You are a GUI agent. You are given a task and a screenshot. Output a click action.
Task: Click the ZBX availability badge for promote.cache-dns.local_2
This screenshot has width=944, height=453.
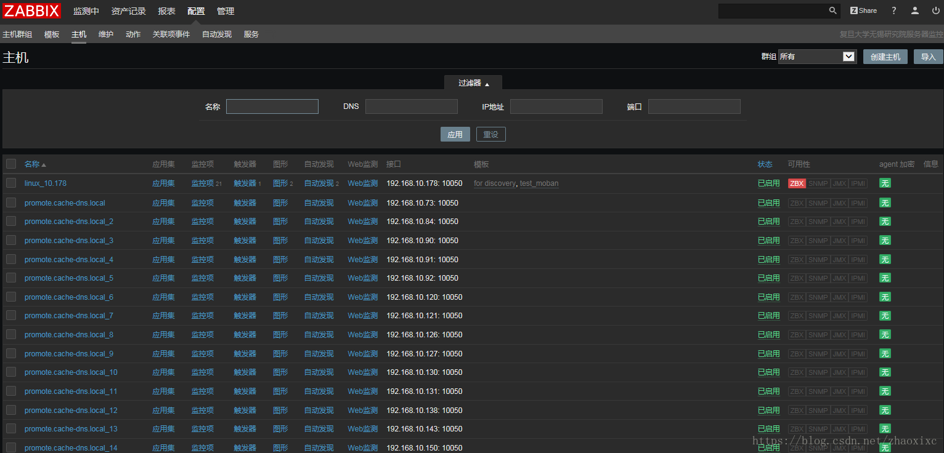point(797,222)
